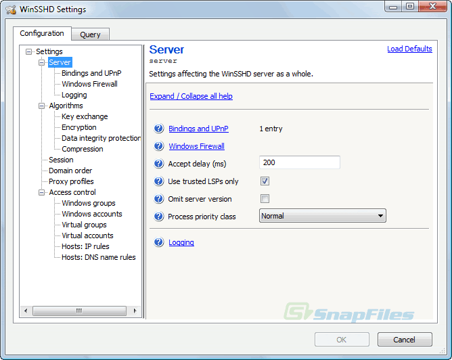The image size is (452, 360).
Task: Select Hosts: DNS name rules tree item
Action: coord(99,257)
